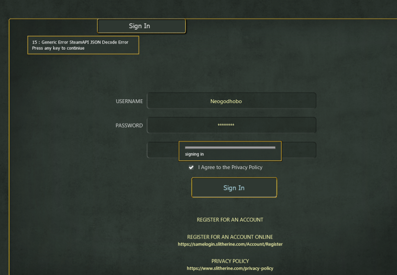Open the slitherine.com privacy-policy URL
Image resolution: width=397 pixels, height=275 pixels.
(230, 268)
